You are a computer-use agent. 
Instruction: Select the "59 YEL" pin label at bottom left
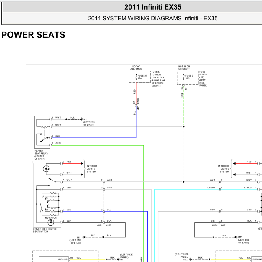(x=75, y=258)
